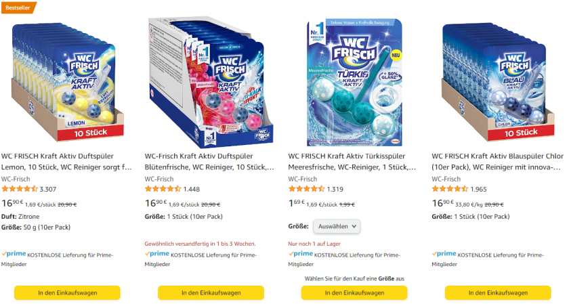Open the 1.319 ratings count link

click(x=335, y=190)
